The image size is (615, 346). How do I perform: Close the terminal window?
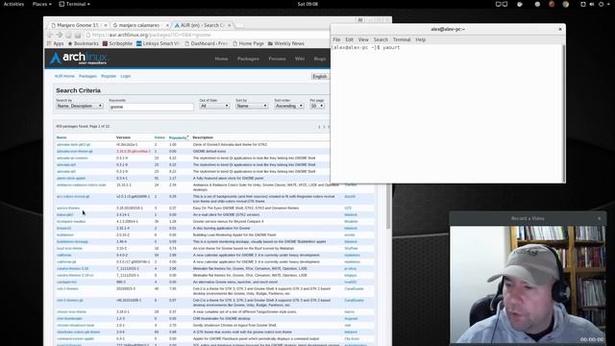(560, 29)
